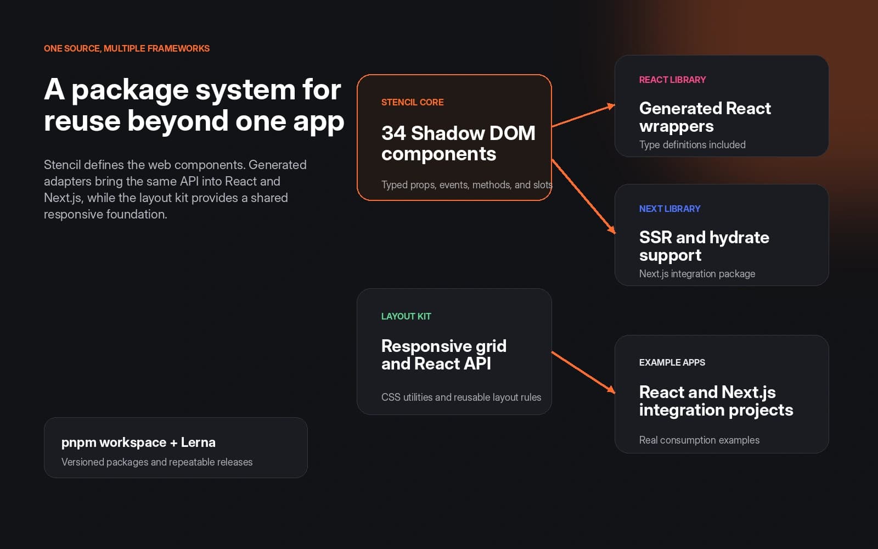
Task: Select the 'SSR and hydrate support' title
Action: coord(704,246)
